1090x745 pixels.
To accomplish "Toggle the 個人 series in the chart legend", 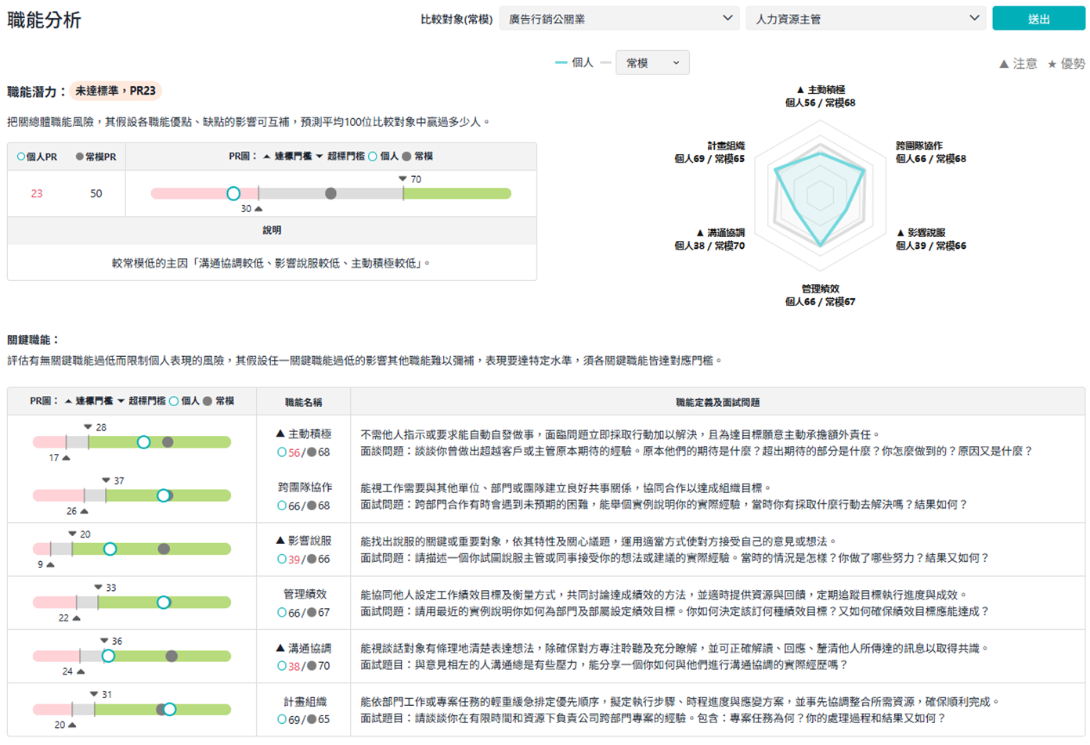I will coord(574,63).
